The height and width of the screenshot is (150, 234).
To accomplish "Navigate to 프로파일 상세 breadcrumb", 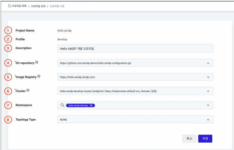I will pos(38,6).
